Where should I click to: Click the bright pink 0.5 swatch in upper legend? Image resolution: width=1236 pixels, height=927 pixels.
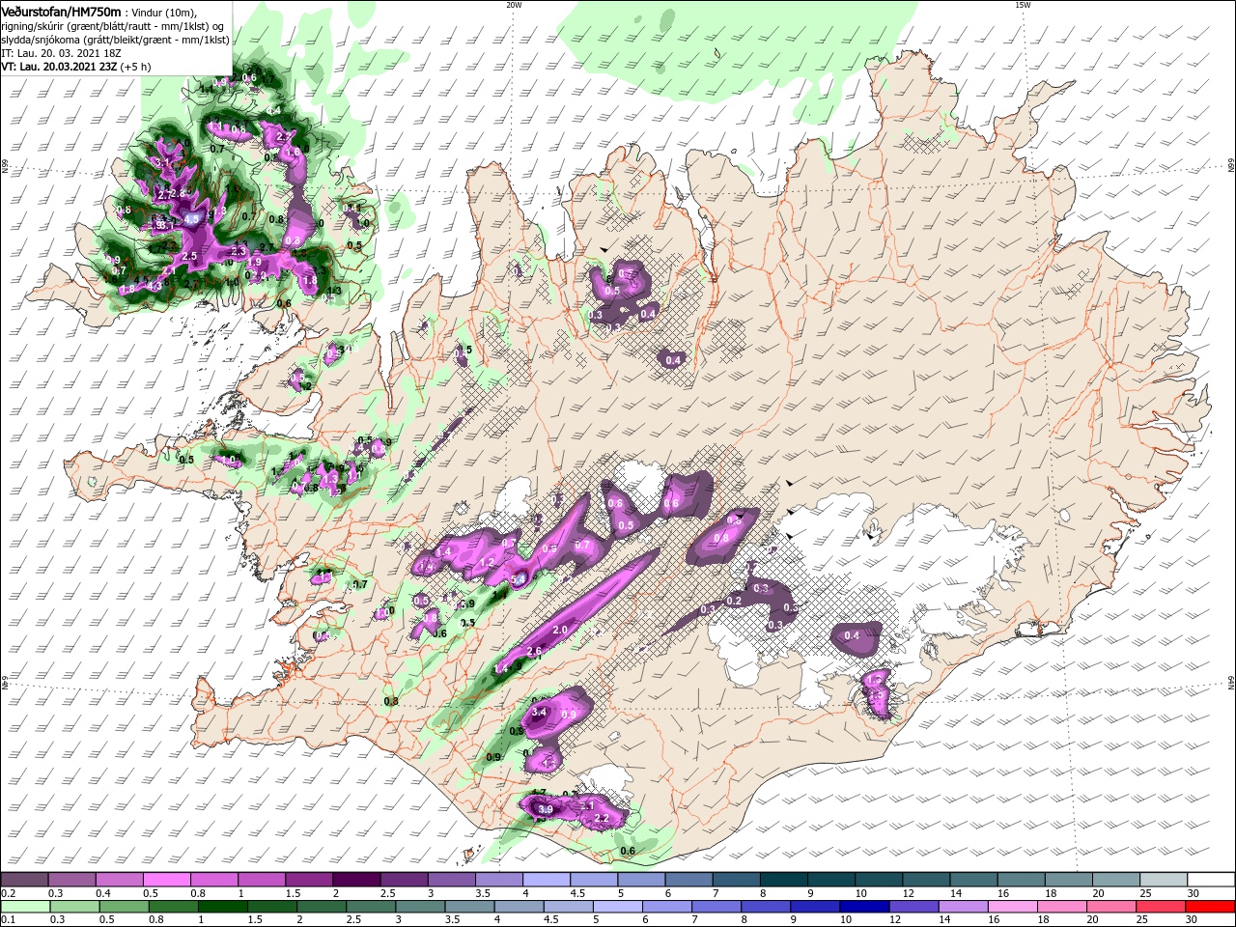click(x=166, y=880)
